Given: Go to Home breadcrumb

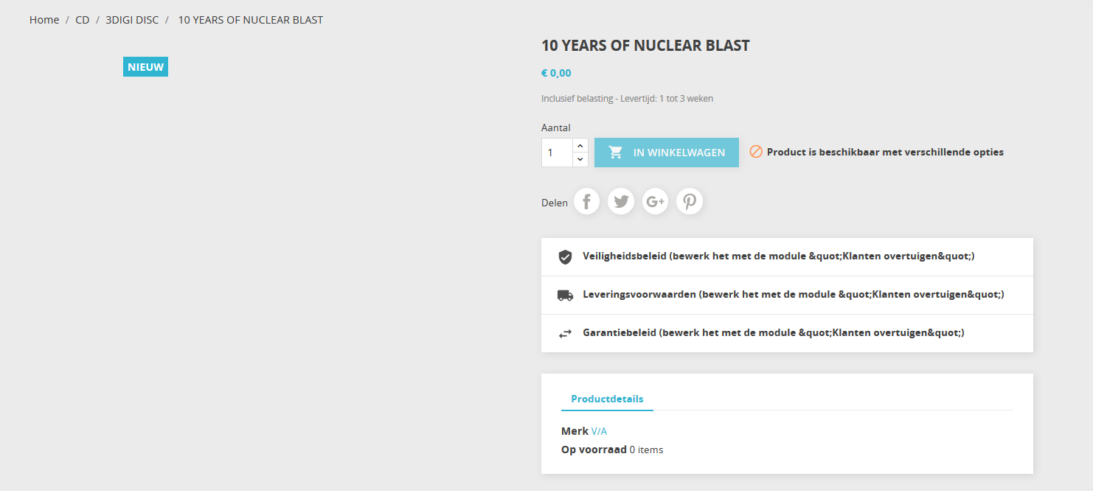Looking at the screenshot, I should [x=44, y=20].
